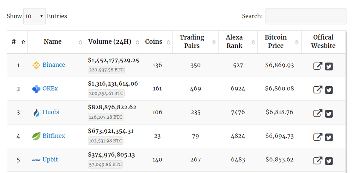Open the Show entries count dropdown

[x=34, y=16]
